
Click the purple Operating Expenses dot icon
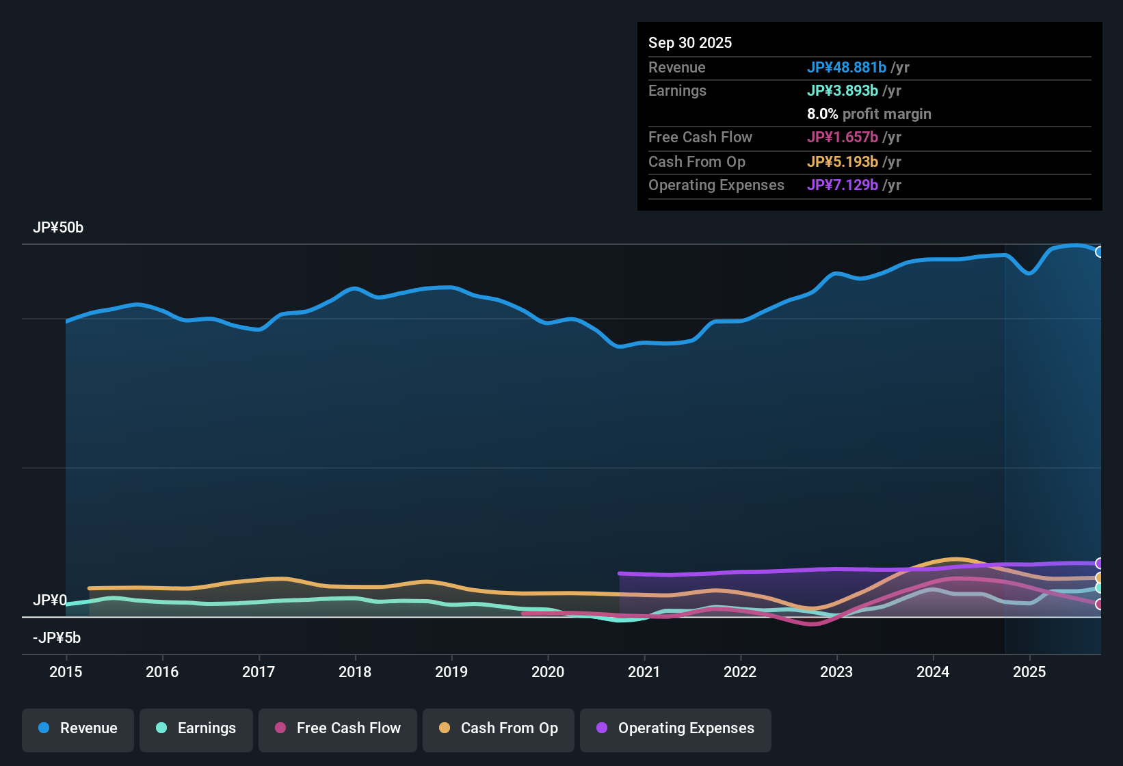(600, 728)
